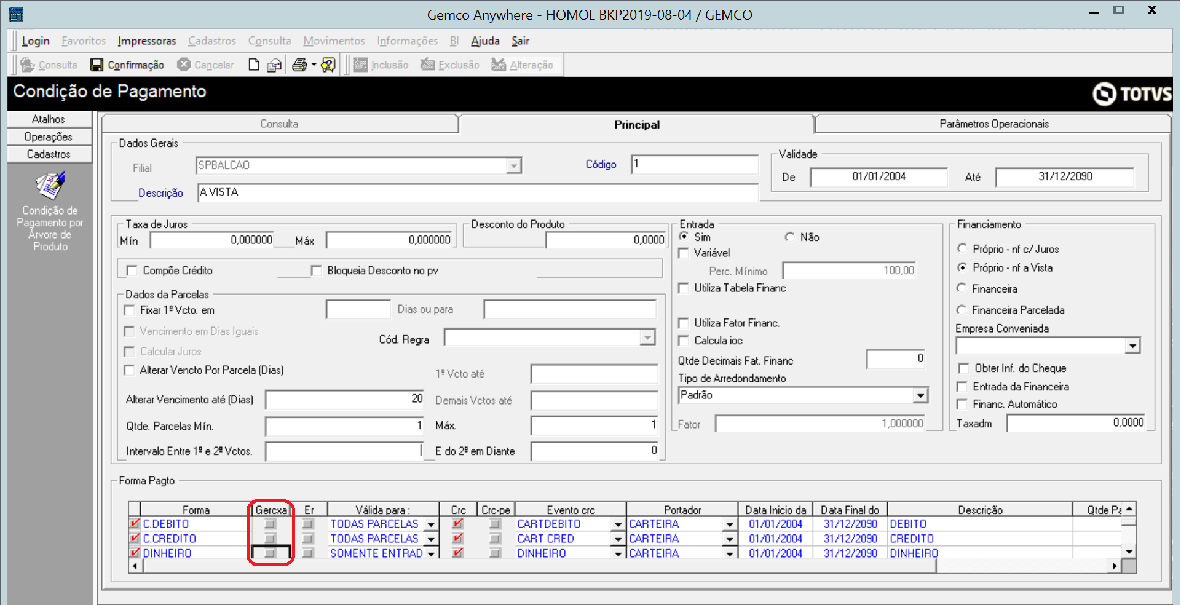
Task: Open the Login menu
Action: (36, 41)
